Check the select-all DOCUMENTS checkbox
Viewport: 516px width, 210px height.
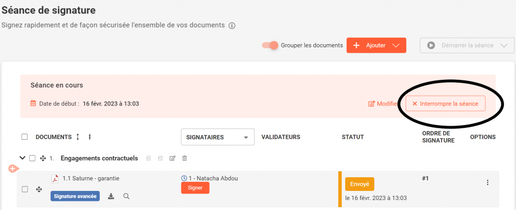click(x=25, y=137)
